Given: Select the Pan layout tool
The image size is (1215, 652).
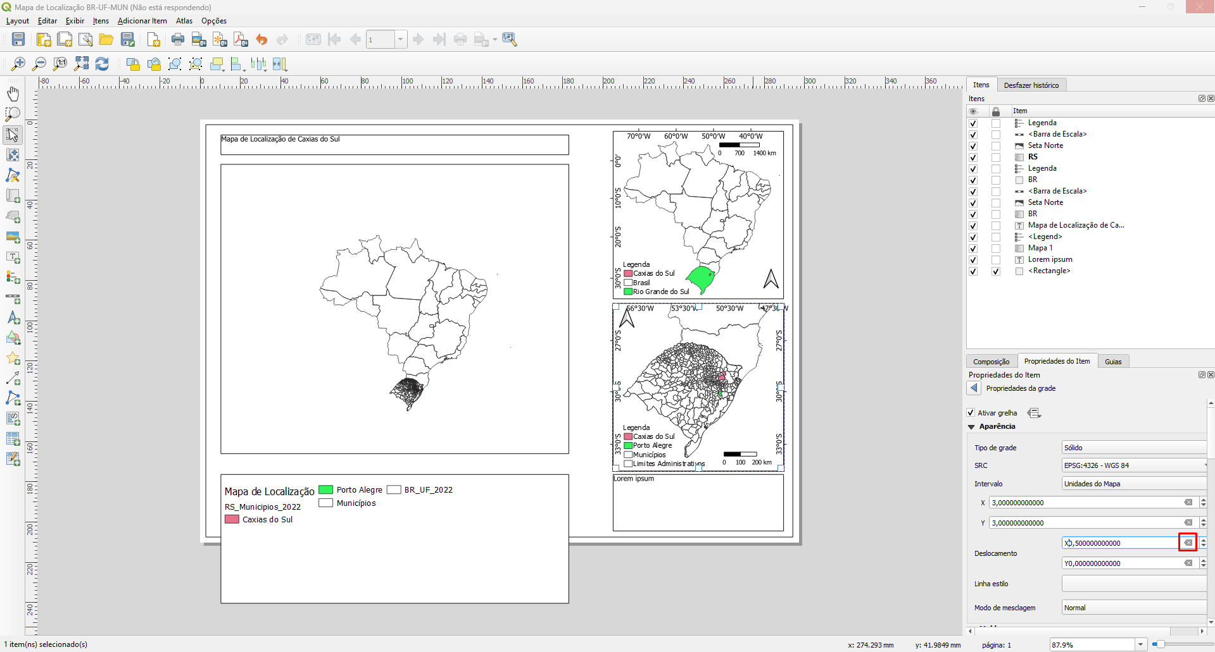Looking at the screenshot, I should [x=13, y=94].
